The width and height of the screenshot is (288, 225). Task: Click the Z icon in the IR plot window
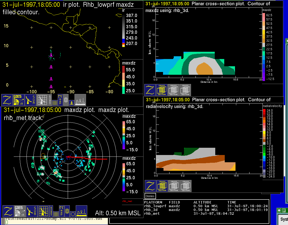(x=7, y=100)
